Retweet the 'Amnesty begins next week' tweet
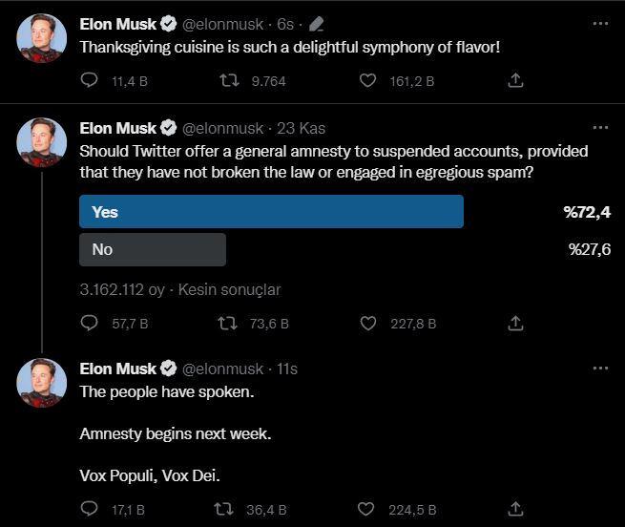 (x=225, y=510)
